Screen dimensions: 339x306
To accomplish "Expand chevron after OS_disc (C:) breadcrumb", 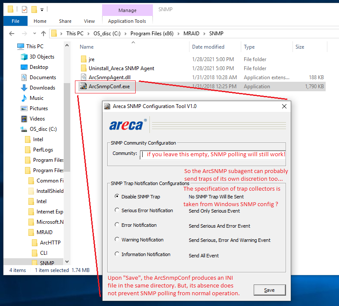I will tap(125, 34).
